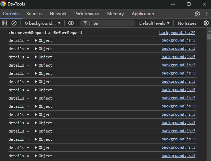Open background.js:3 link in third details row

(x=178, y=57)
